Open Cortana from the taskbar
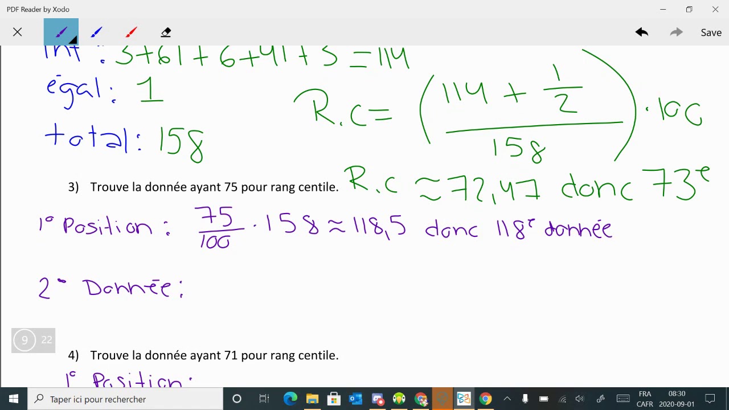The height and width of the screenshot is (410, 729). coord(236,399)
